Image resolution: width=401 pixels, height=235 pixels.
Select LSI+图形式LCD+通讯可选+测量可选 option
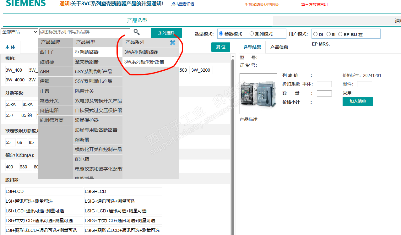point(44,230)
